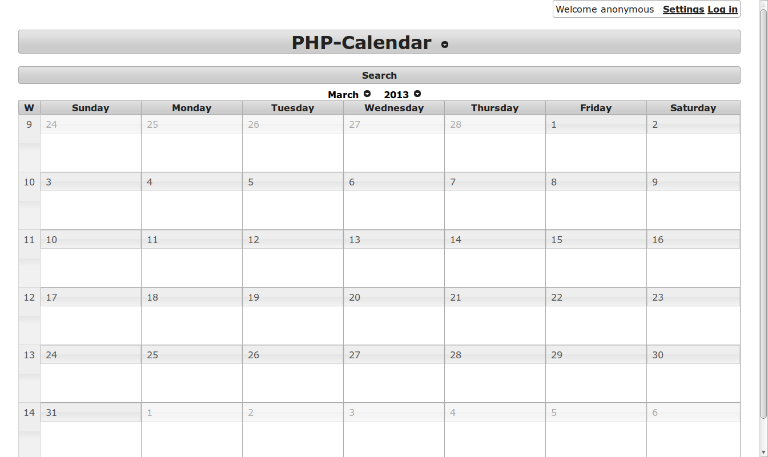Viewport: 768px width, 457px height.
Task: Click the Log in link
Action: (722, 9)
